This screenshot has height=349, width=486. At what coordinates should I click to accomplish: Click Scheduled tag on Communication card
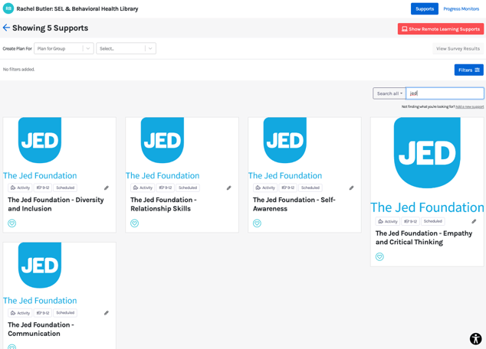point(65,313)
